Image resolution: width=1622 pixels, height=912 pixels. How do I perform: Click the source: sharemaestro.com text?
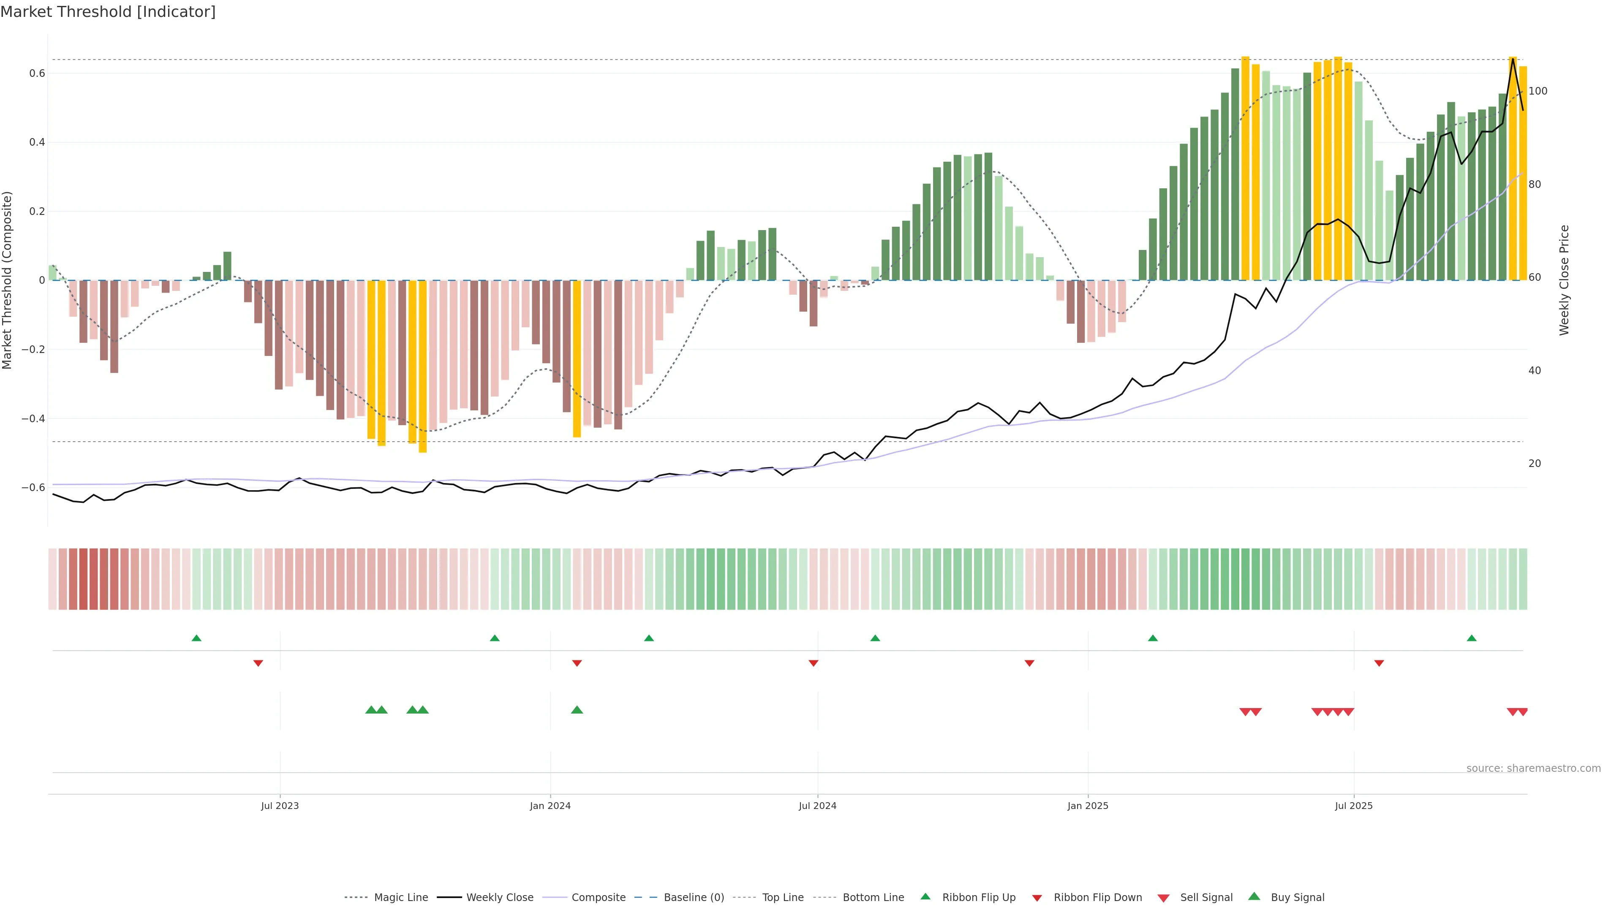[1533, 768]
